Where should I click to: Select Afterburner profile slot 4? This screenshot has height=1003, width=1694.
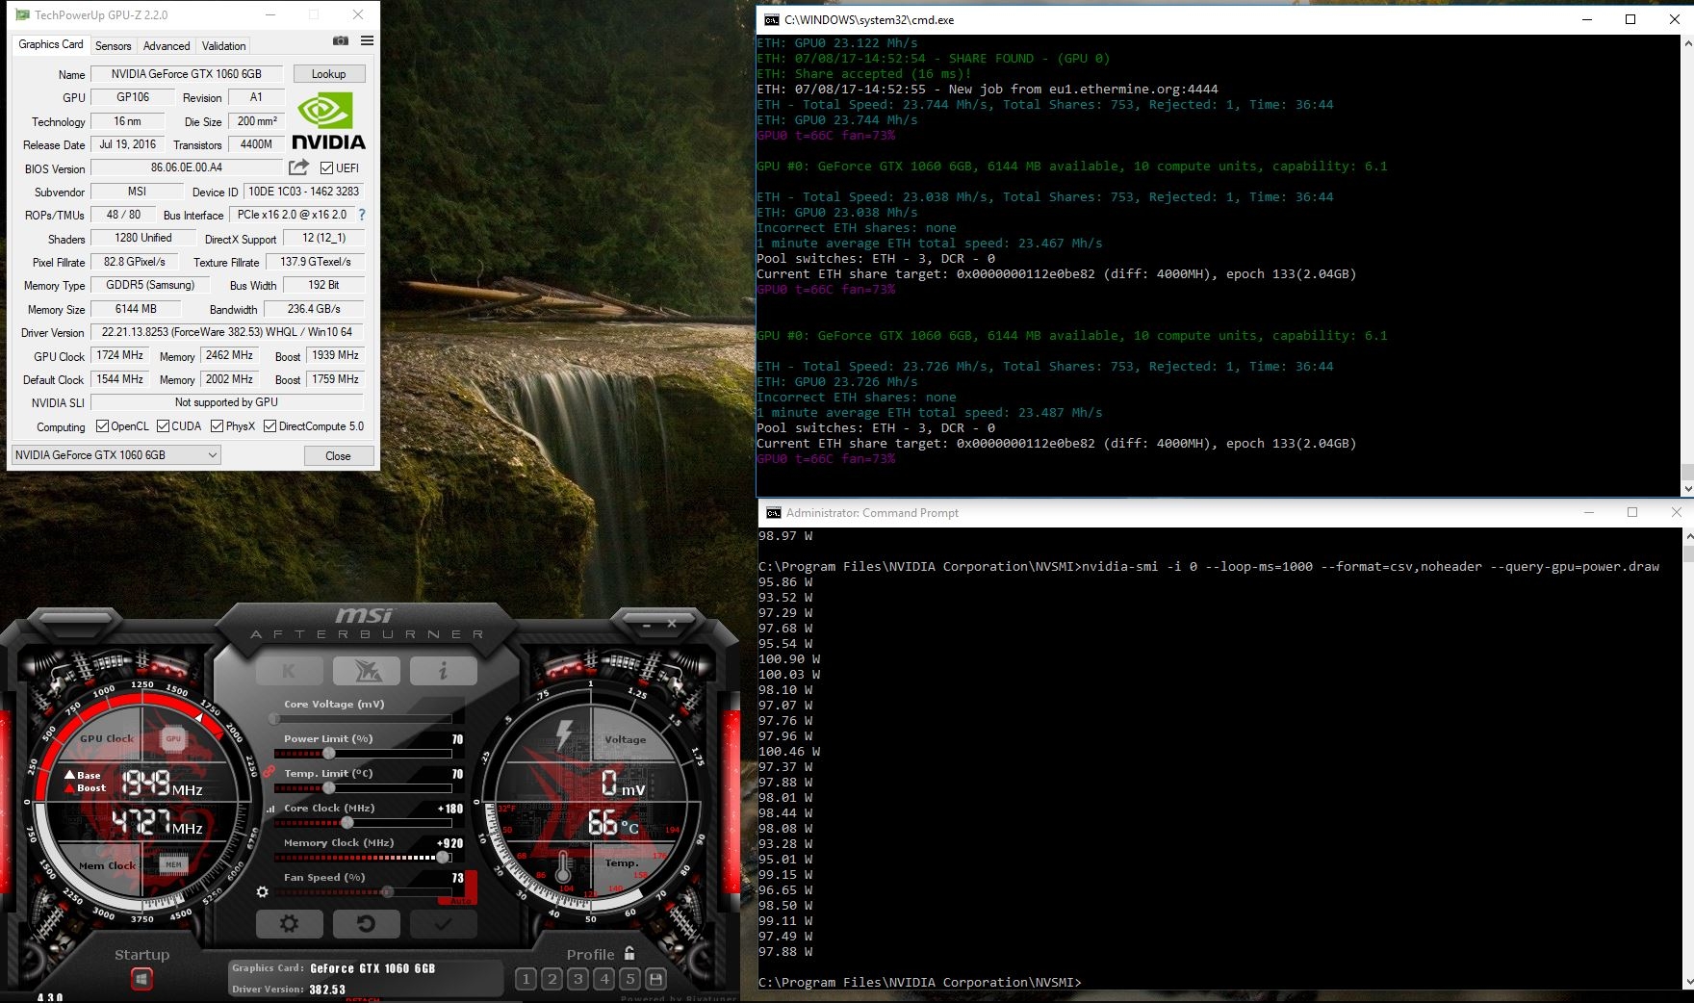[x=604, y=979]
